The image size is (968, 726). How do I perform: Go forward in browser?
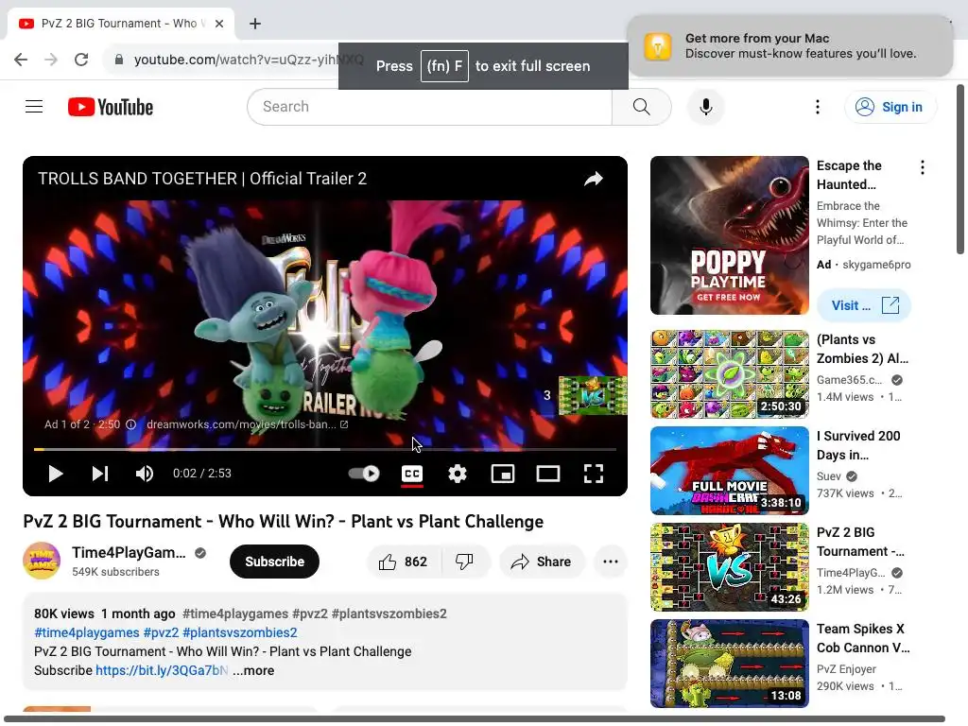51,60
